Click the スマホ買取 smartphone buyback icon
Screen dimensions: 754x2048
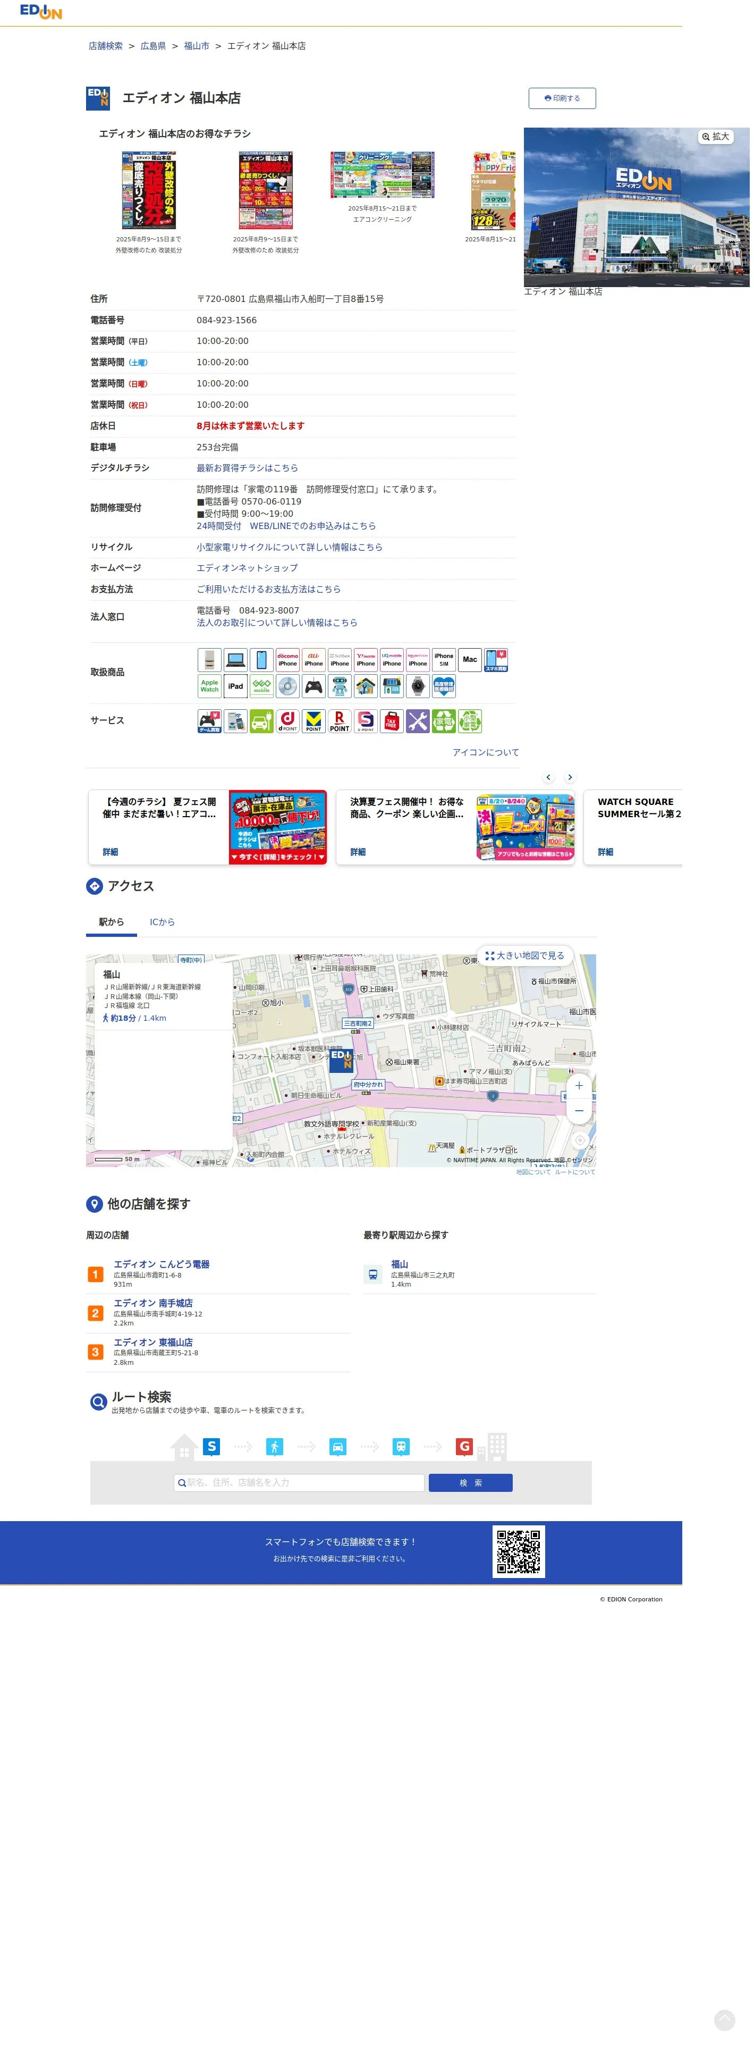(496, 660)
